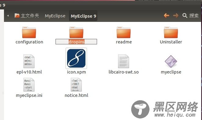
Task: Open the Uninstaller folder icon
Action: (171, 33)
